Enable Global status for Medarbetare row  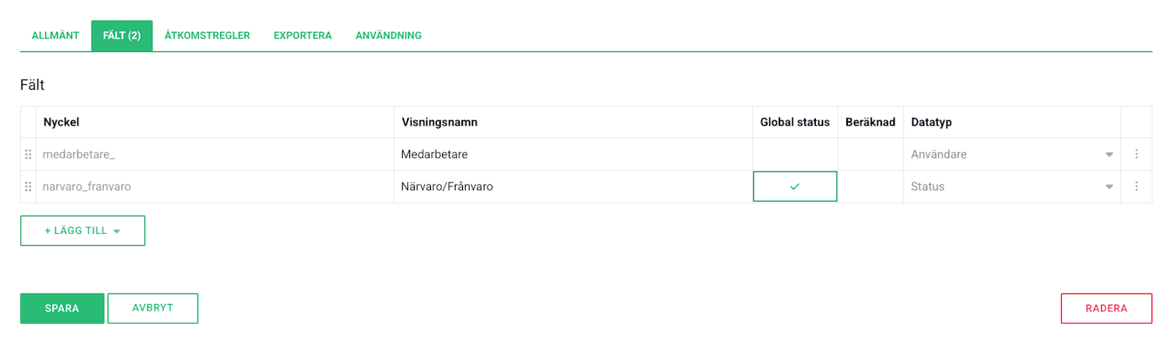pyautogui.click(x=794, y=155)
